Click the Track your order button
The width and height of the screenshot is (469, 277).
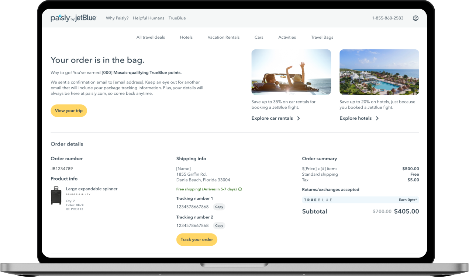[x=197, y=239]
